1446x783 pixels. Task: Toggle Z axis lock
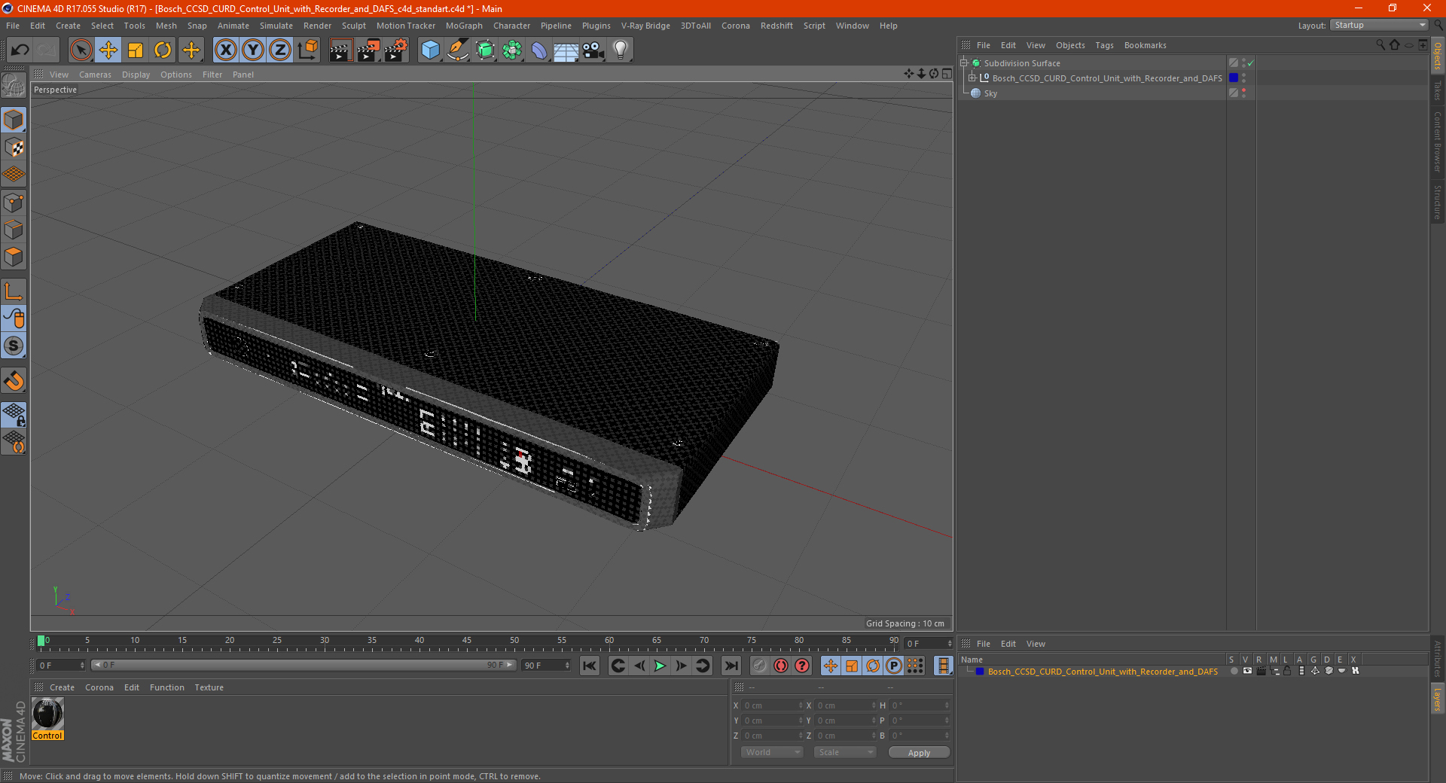coord(280,50)
